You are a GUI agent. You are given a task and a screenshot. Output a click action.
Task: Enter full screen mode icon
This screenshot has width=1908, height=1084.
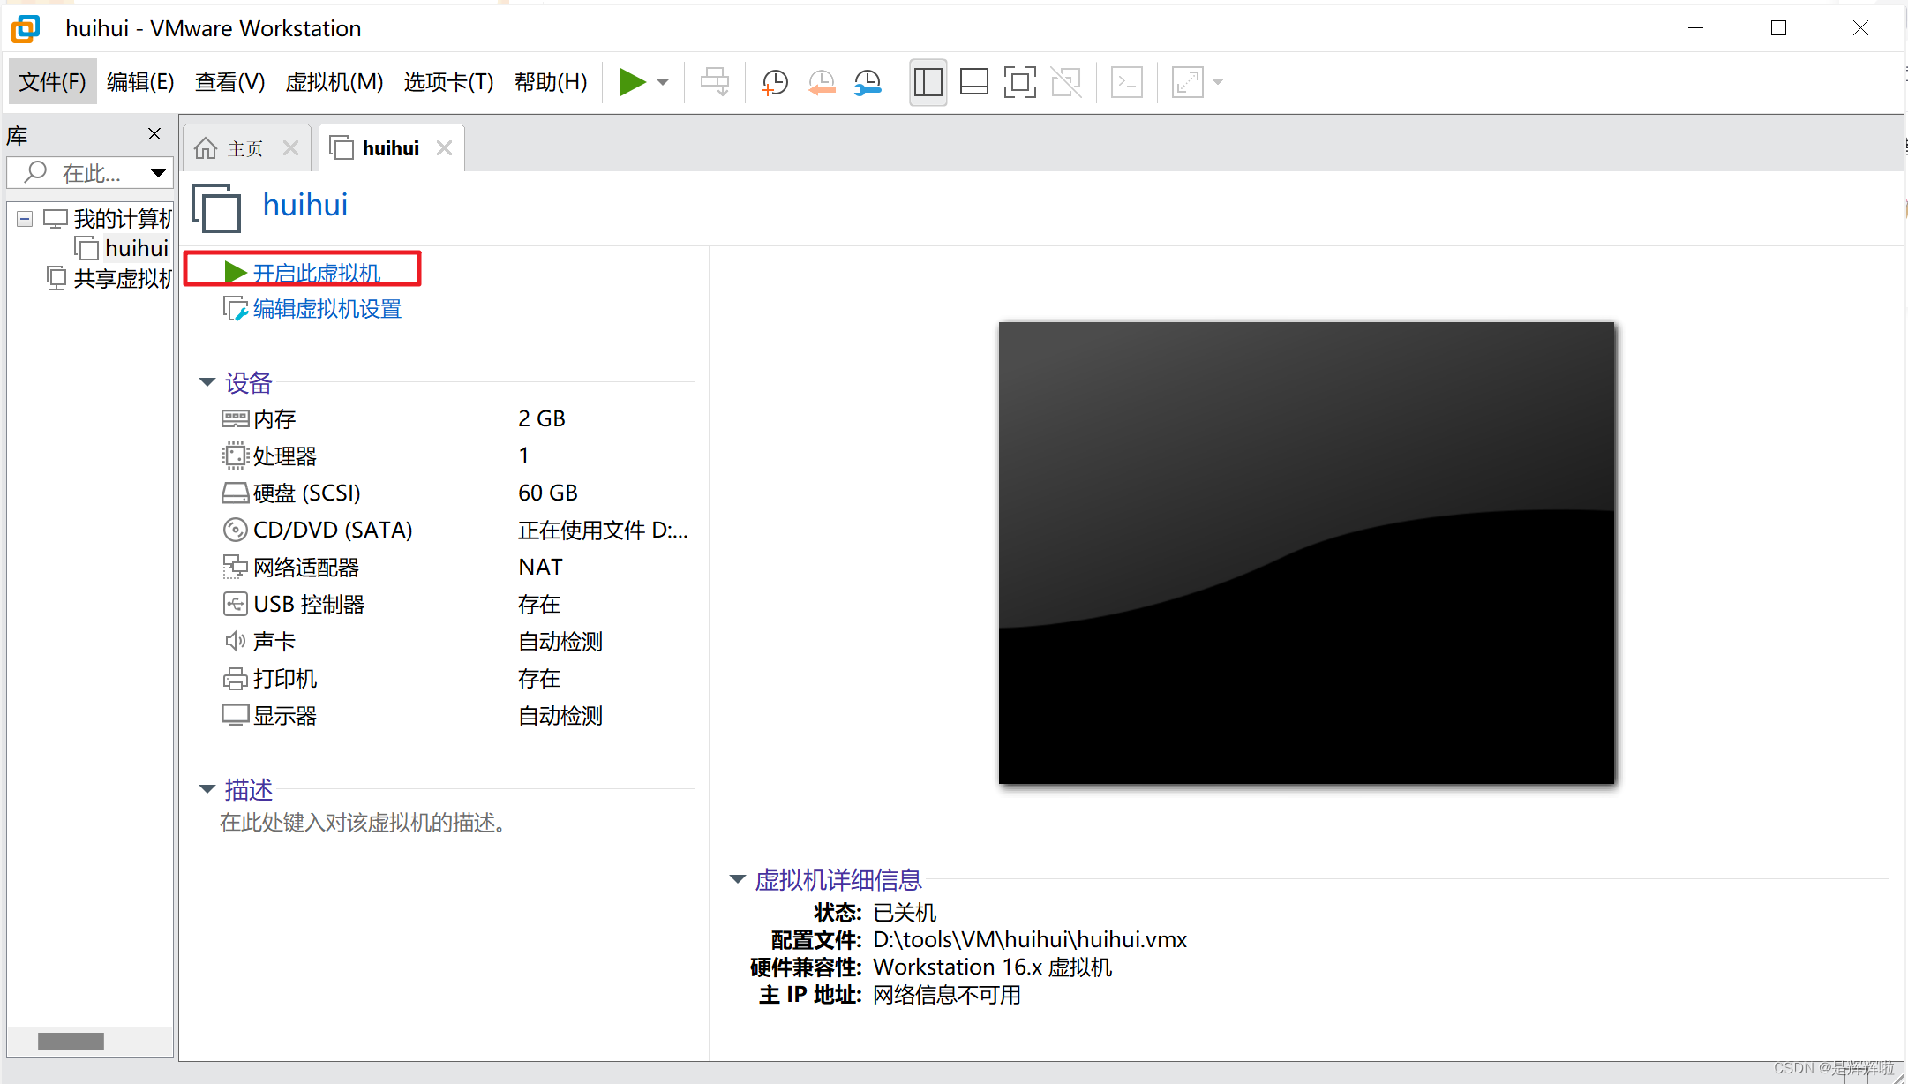tap(1019, 82)
